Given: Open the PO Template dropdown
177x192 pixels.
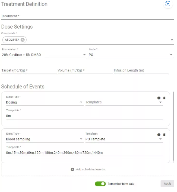Looking at the screenshot, I should [x=124, y=139].
